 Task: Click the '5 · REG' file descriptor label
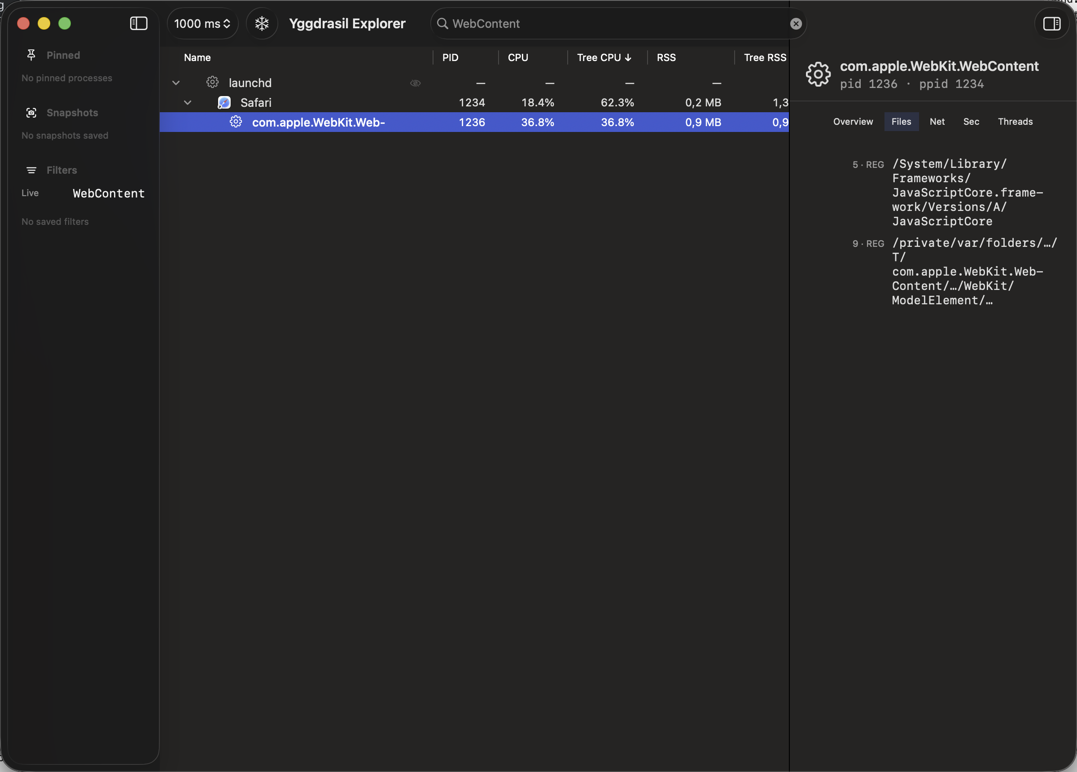pos(868,164)
